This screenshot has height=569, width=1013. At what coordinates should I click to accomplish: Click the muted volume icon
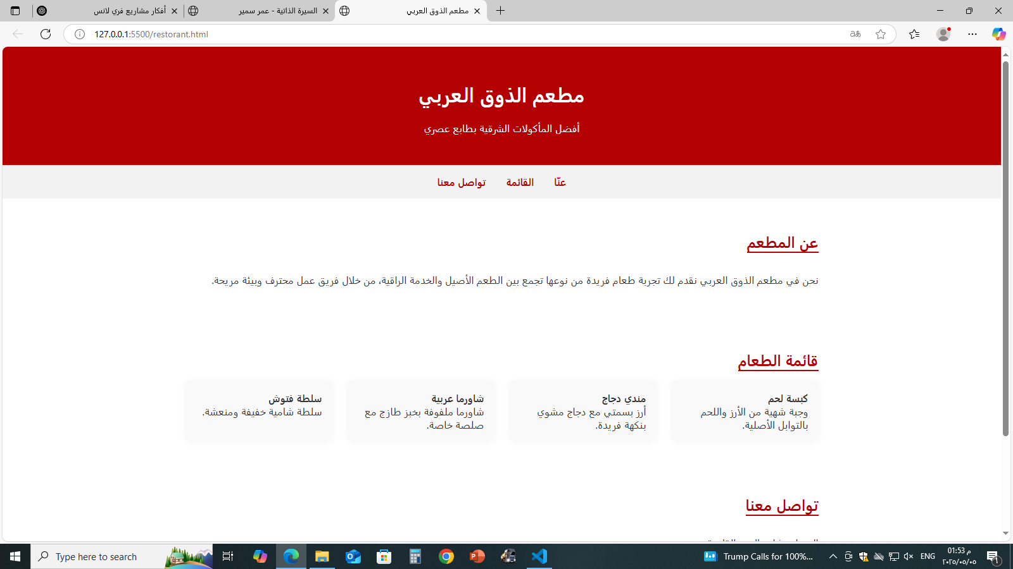tap(909, 556)
